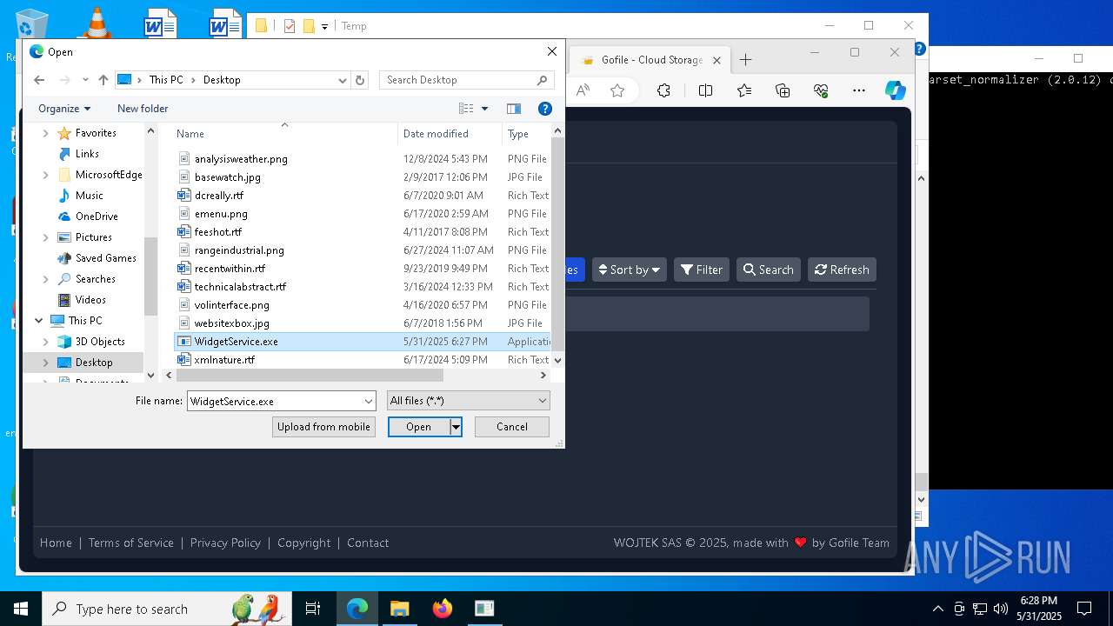The image size is (1113, 626).
Task: Open the dialog Help question mark
Action: tap(545, 109)
